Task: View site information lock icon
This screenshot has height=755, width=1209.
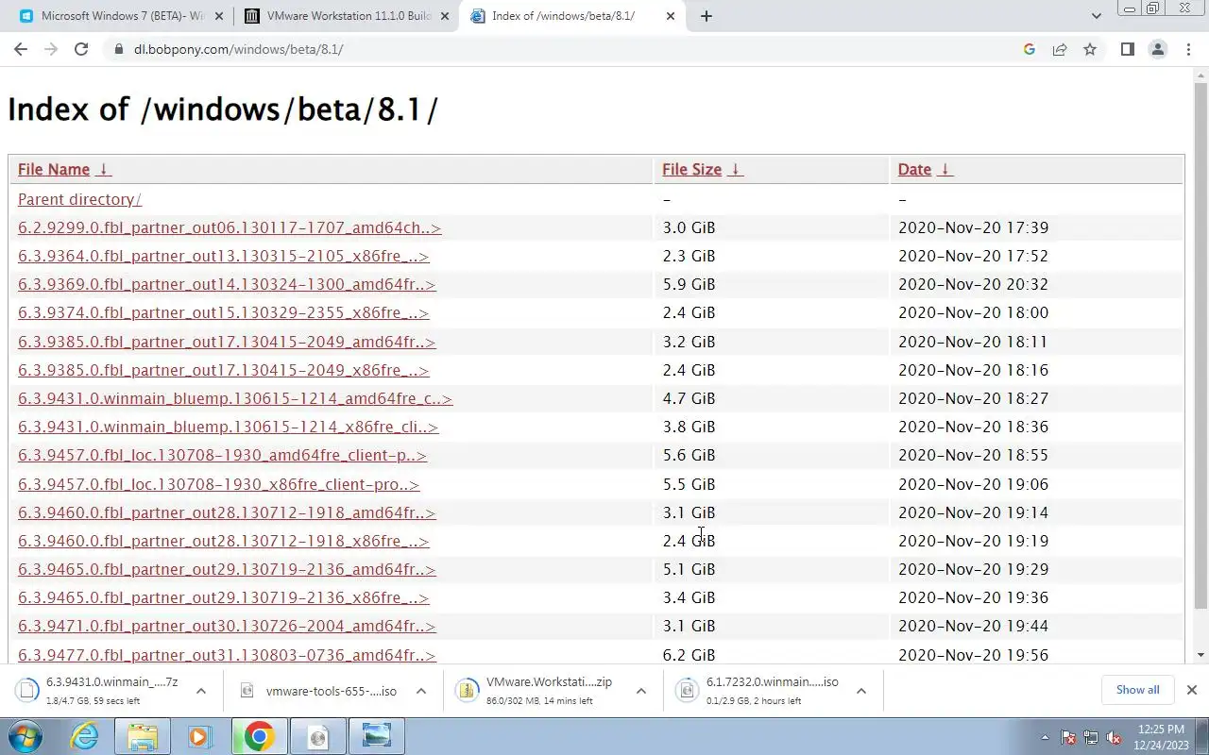Action: (118, 49)
